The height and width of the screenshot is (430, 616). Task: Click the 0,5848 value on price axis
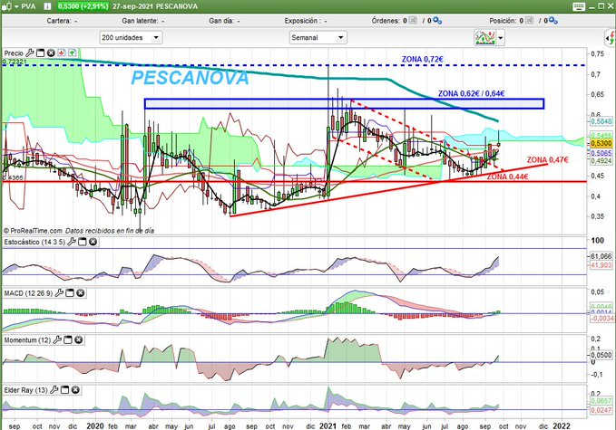click(x=601, y=121)
